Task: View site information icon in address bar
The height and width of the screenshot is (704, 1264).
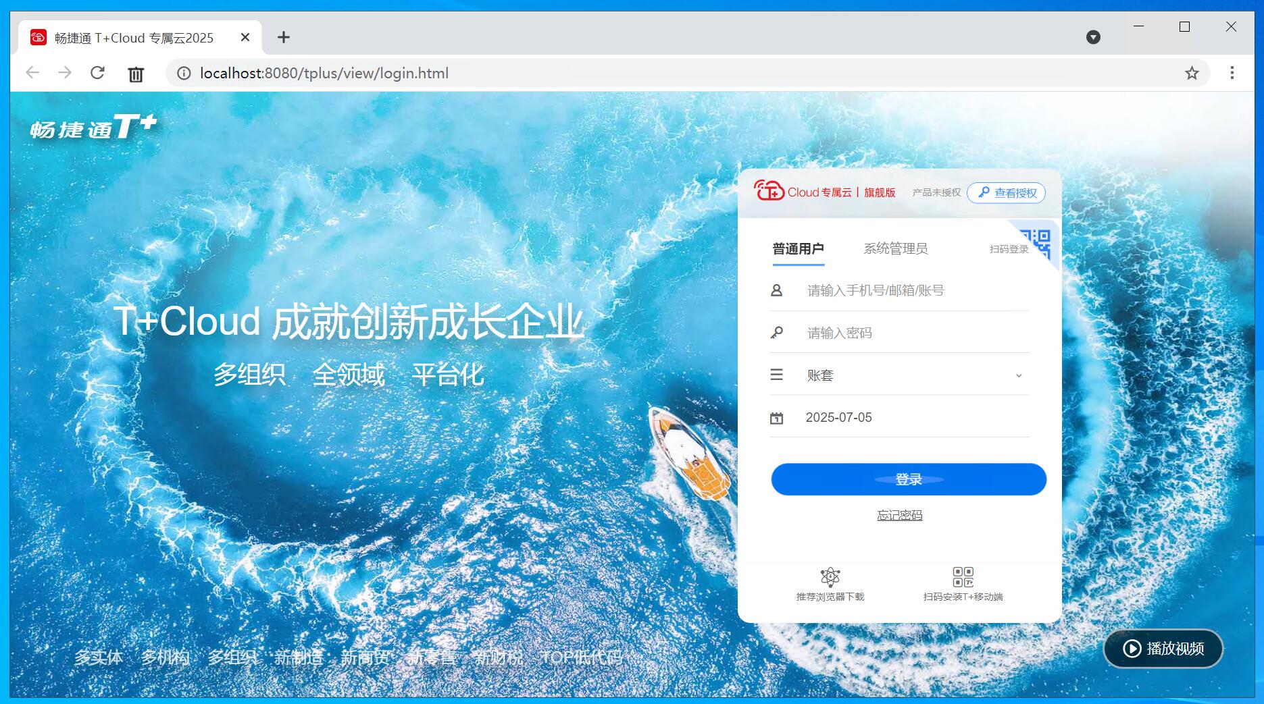Action: tap(184, 73)
